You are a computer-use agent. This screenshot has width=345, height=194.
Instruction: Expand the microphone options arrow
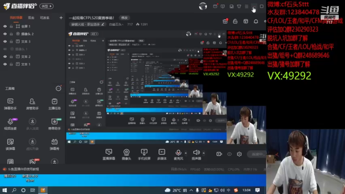pos(185,153)
